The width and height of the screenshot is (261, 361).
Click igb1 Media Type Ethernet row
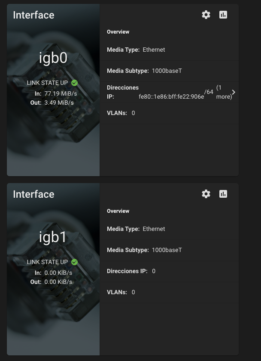136,229
